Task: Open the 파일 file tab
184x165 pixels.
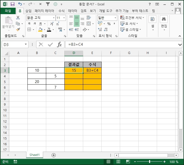Action: [x=8, y=11]
